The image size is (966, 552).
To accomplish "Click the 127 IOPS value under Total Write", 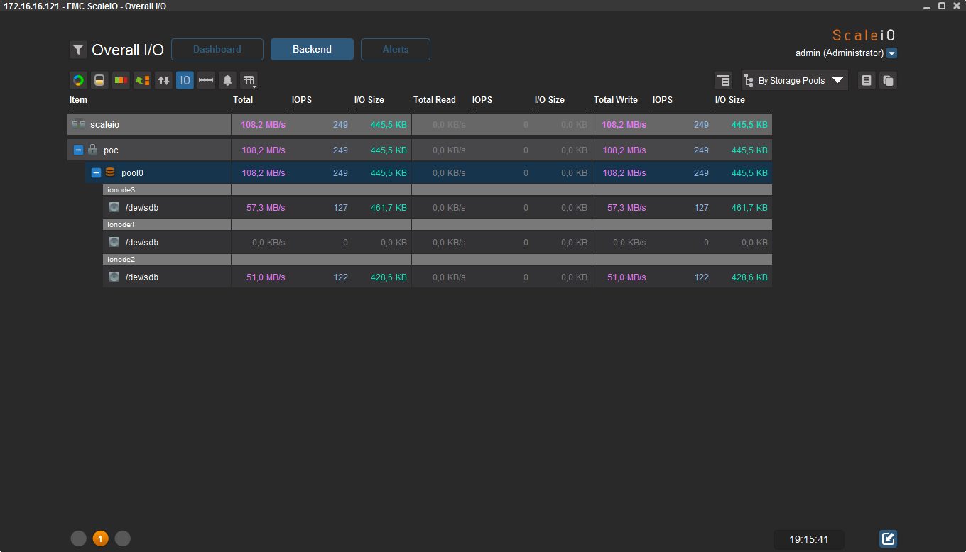I will tap(701, 208).
